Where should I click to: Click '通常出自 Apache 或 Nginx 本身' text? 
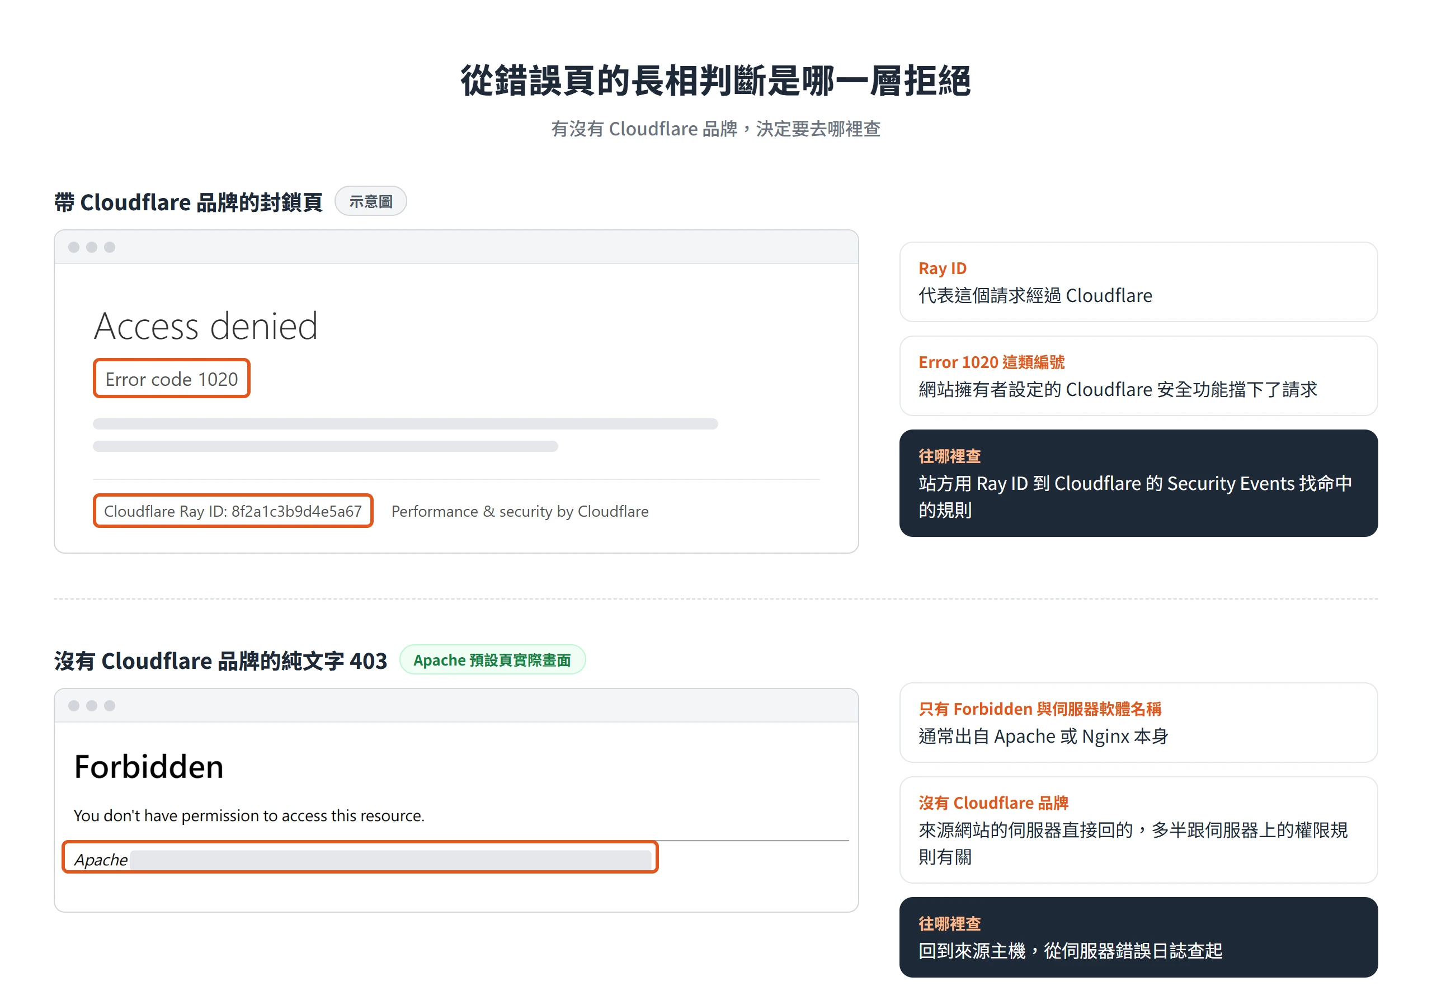(x=1043, y=737)
